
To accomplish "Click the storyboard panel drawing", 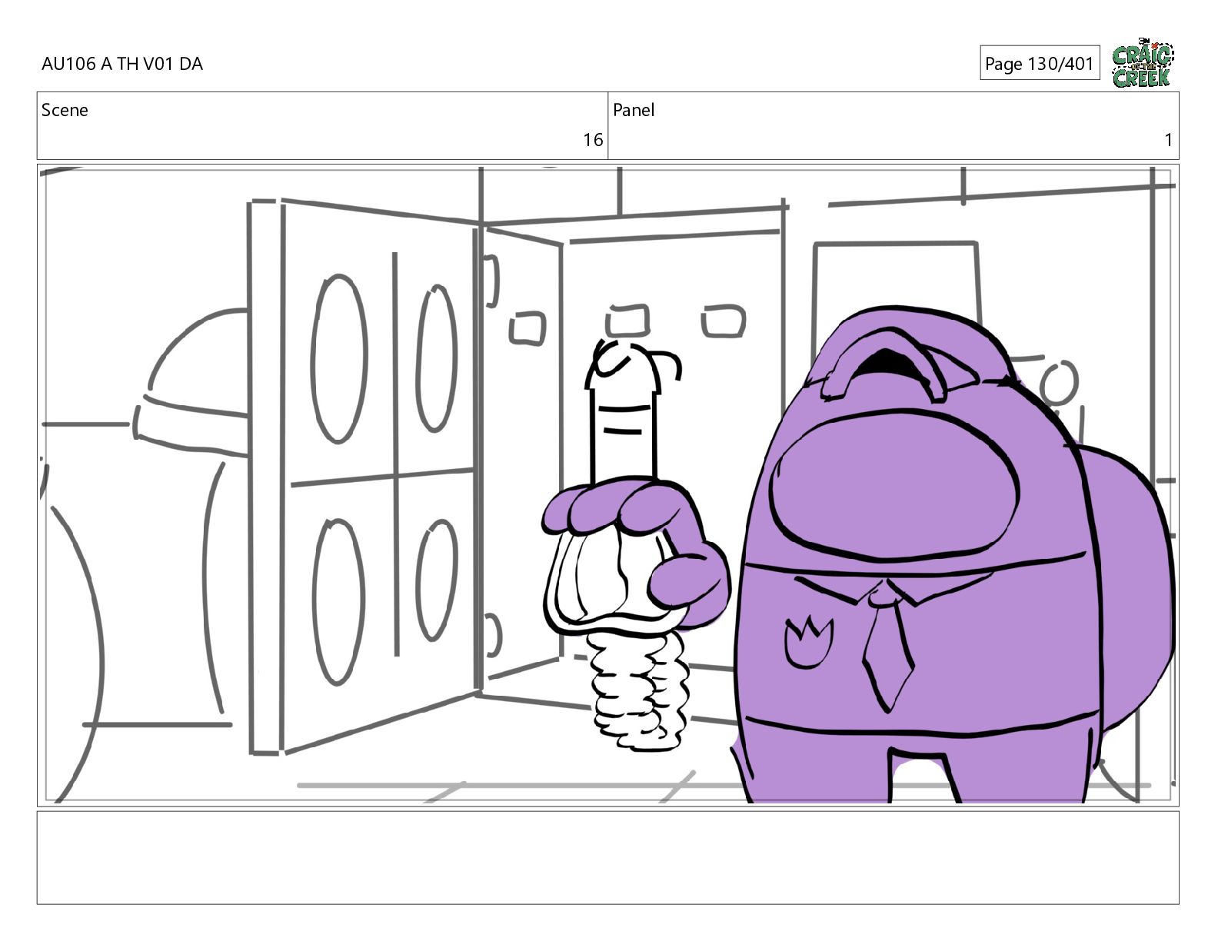I will point(608,485).
